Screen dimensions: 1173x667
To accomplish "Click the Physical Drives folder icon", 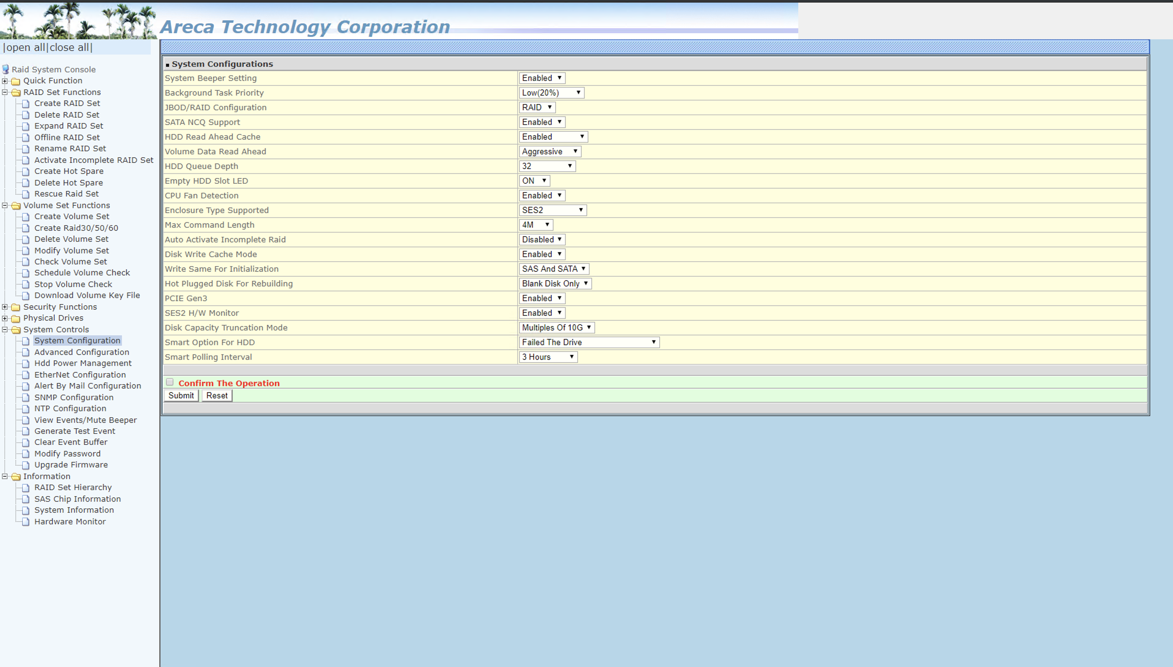I will tap(16, 319).
